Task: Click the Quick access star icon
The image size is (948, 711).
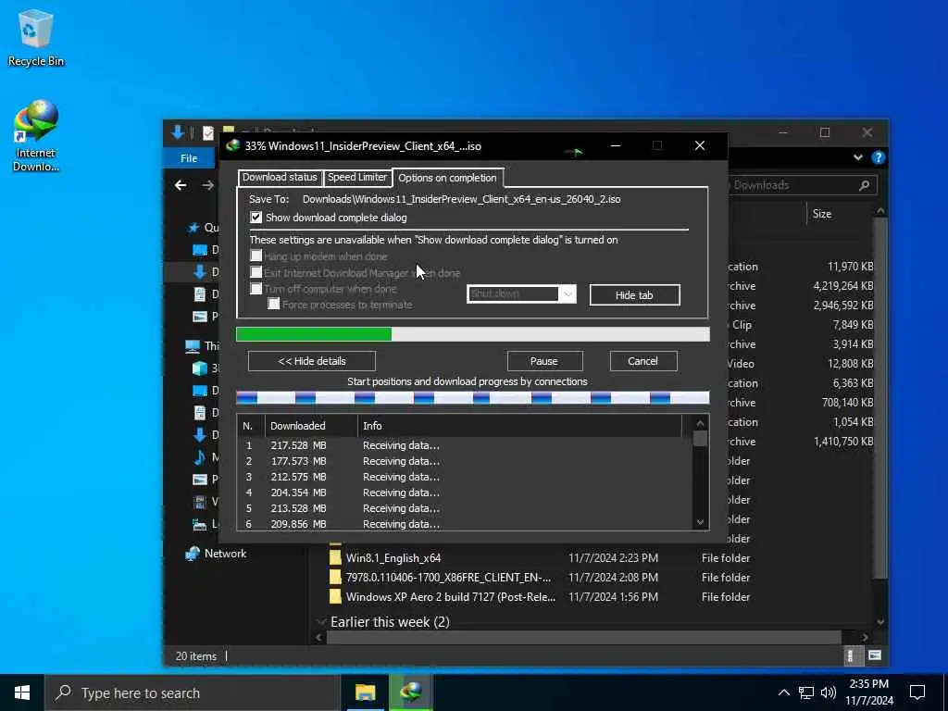Action: [193, 228]
